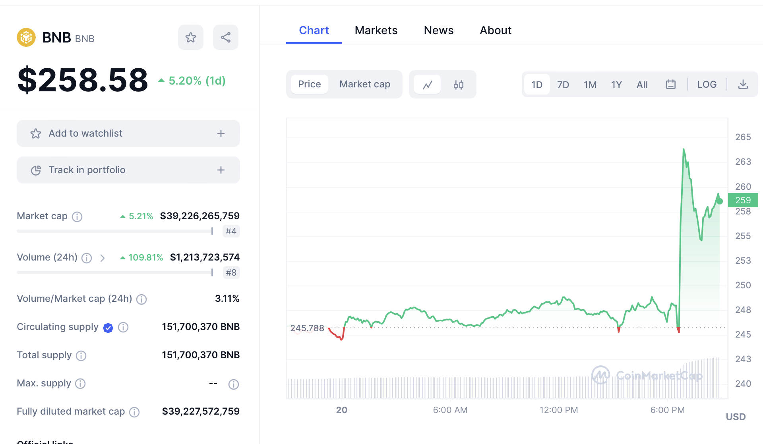Select the All time range button

coord(642,85)
